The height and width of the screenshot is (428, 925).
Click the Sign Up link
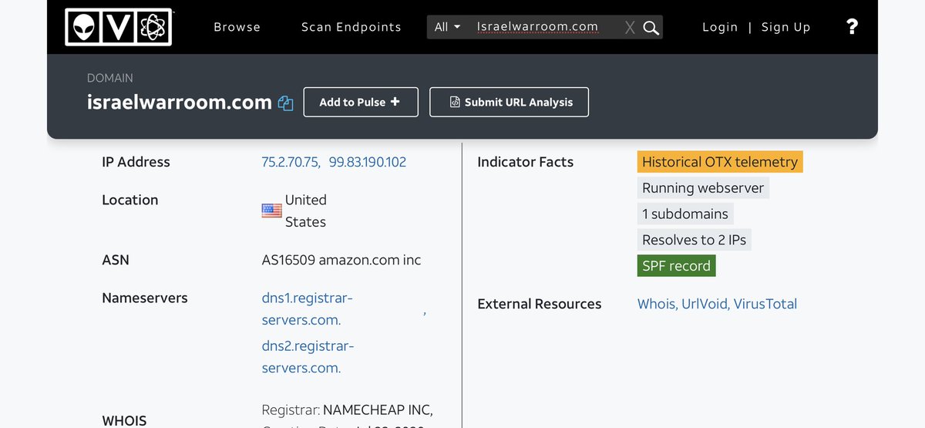(785, 27)
